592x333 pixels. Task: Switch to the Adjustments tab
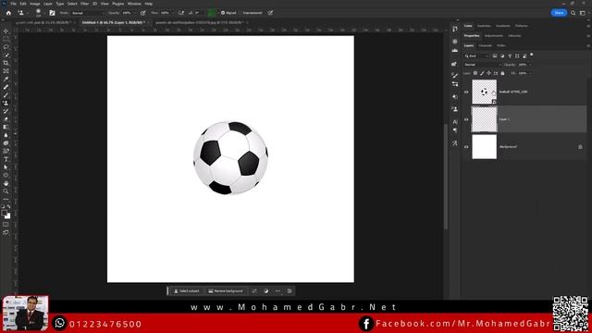(x=494, y=36)
